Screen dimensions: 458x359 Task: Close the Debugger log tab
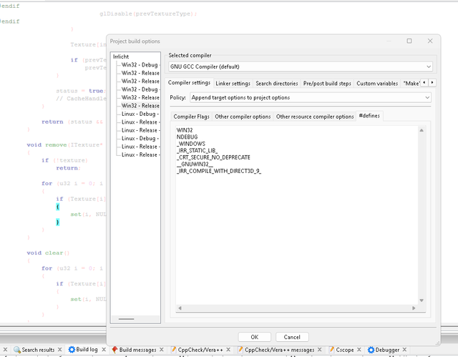pyautogui.click(x=404, y=350)
